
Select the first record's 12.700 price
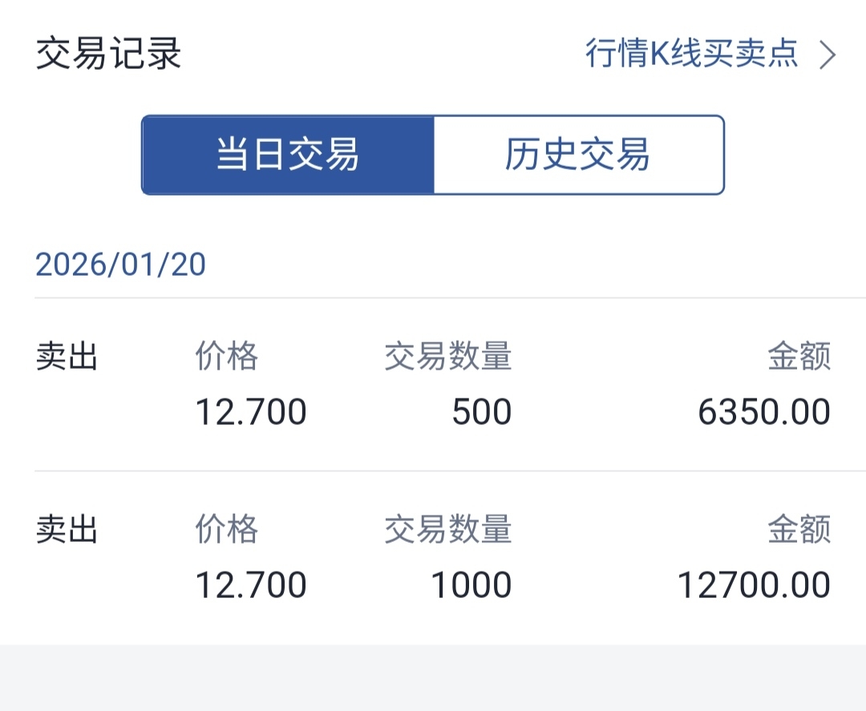point(251,412)
